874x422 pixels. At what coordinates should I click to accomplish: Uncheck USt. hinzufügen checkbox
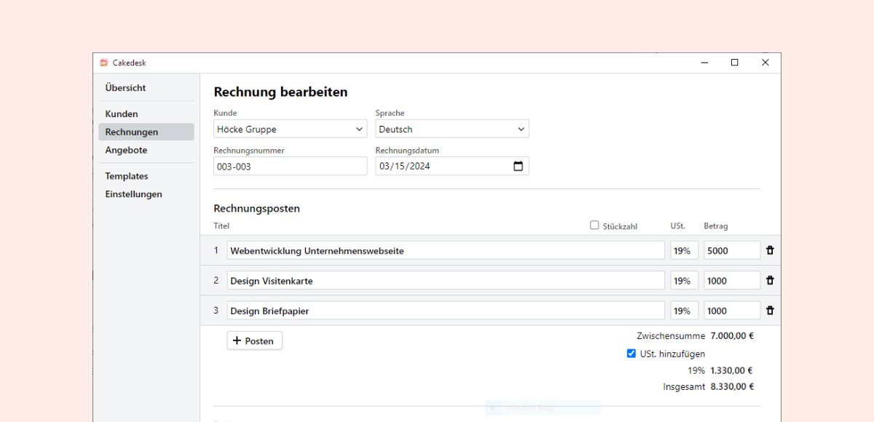tap(631, 354)
